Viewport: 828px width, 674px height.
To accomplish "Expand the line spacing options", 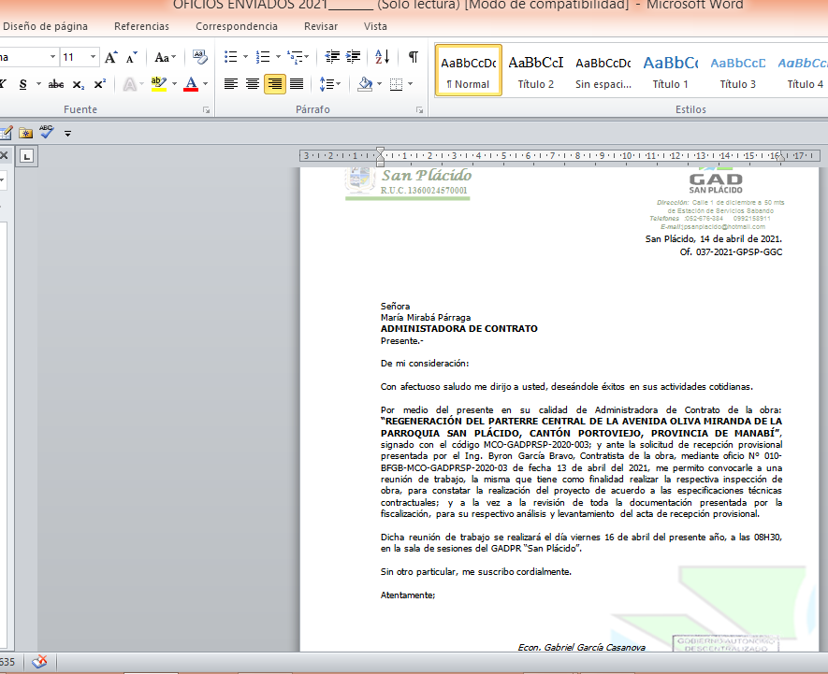I will click(x=329, y=84).
